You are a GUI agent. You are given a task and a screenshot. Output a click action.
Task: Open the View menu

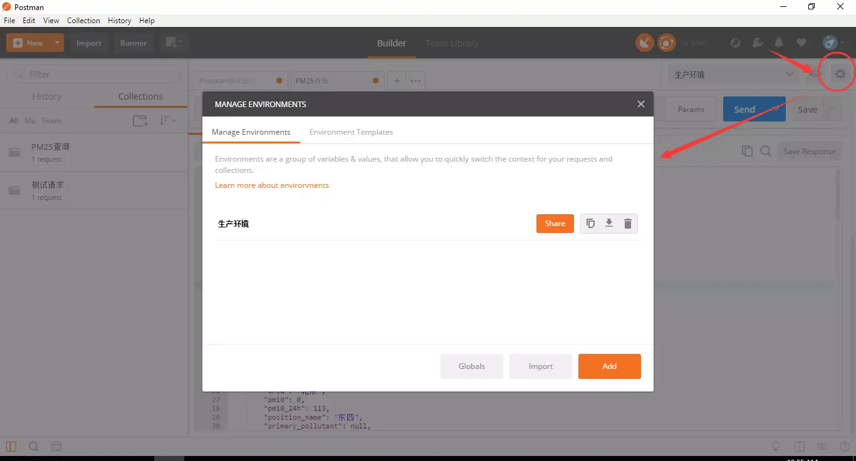click(x=51, y=21)
